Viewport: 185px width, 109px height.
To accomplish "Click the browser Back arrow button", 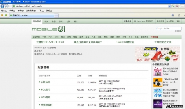I will click(x=2, y=6).
